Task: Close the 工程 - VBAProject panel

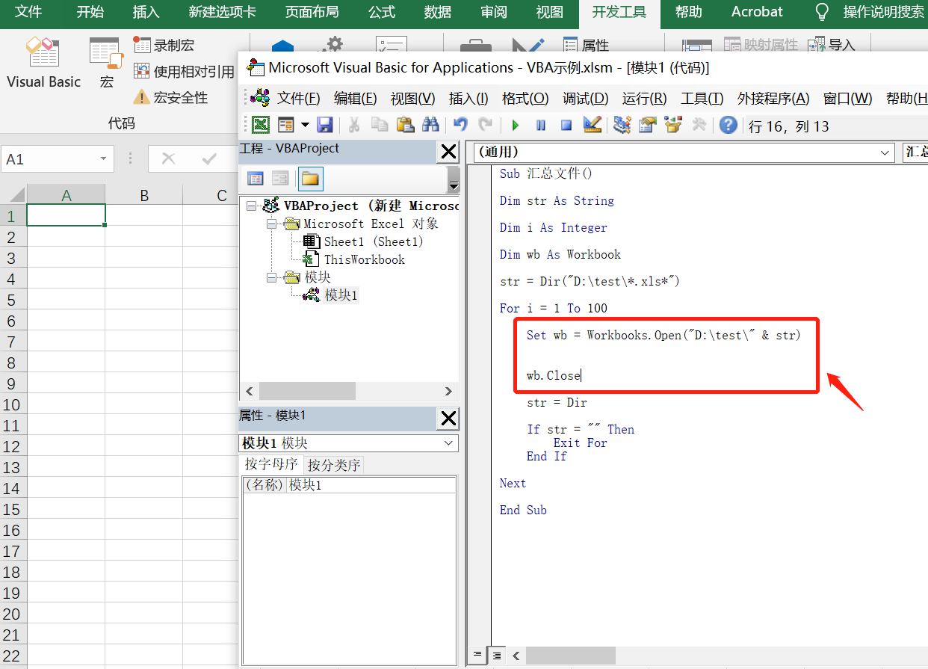Action: tap(448, 152)
